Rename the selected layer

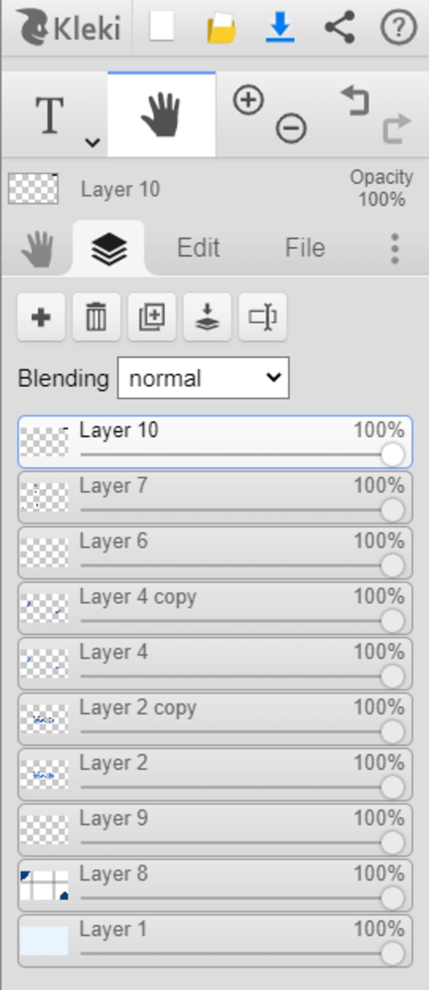point(263,317)
